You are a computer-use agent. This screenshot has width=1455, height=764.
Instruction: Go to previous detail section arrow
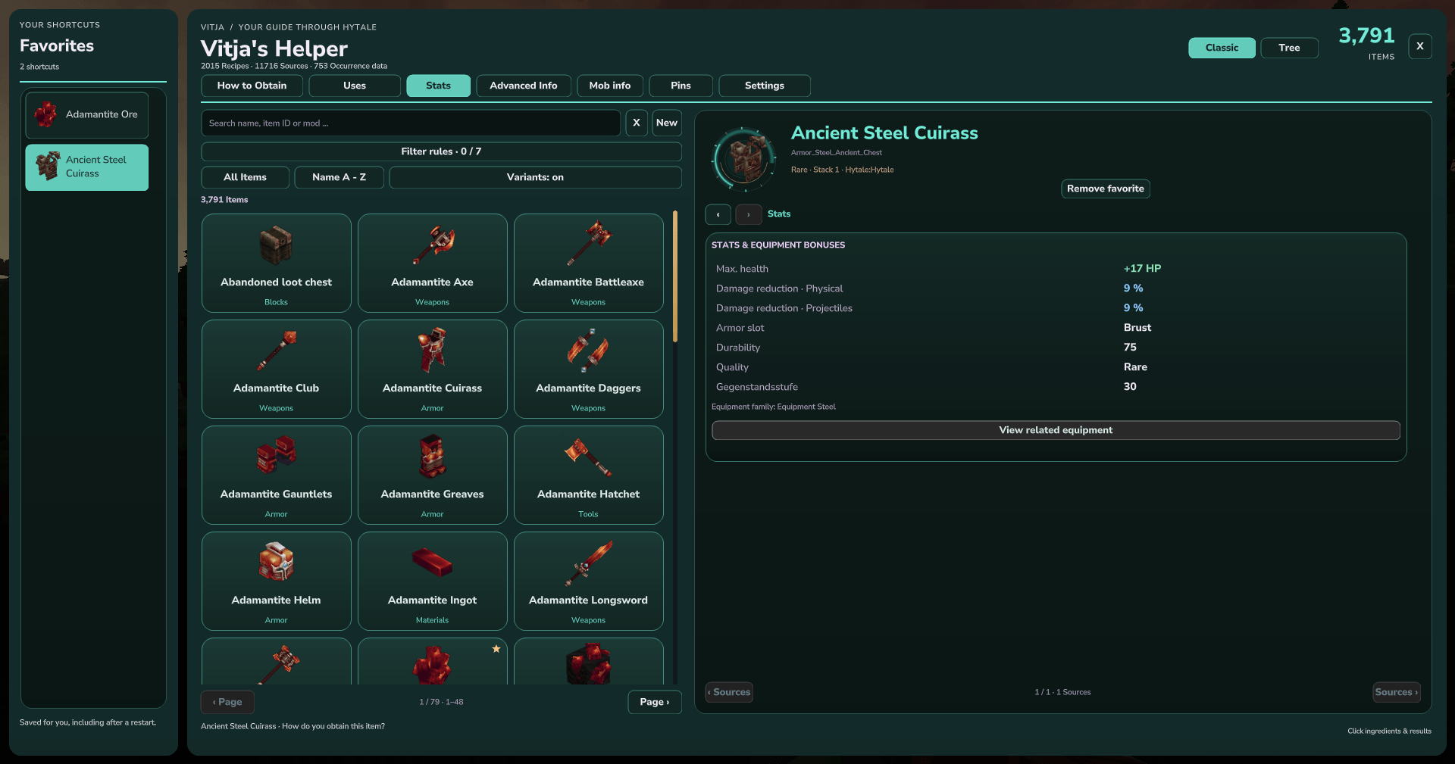coord(718,214)
